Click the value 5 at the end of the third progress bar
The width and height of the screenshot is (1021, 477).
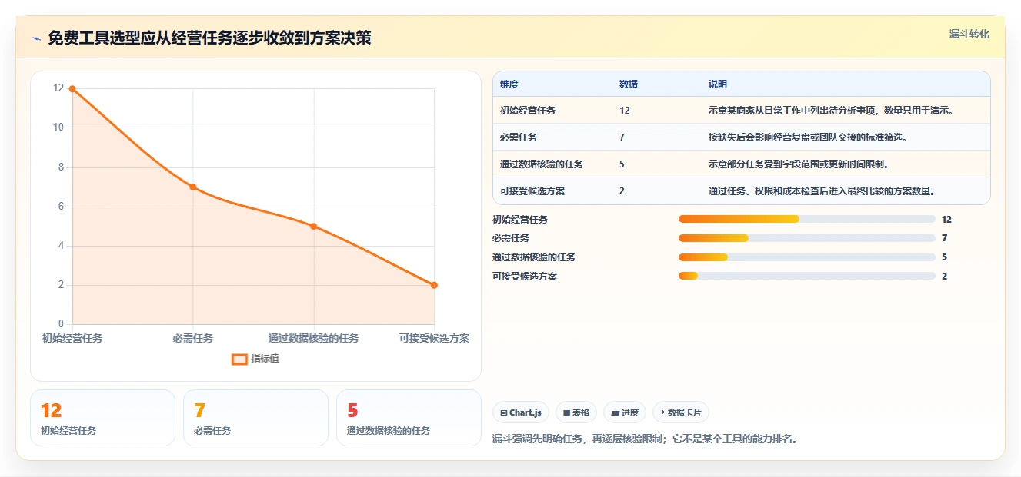coord(944,257)
